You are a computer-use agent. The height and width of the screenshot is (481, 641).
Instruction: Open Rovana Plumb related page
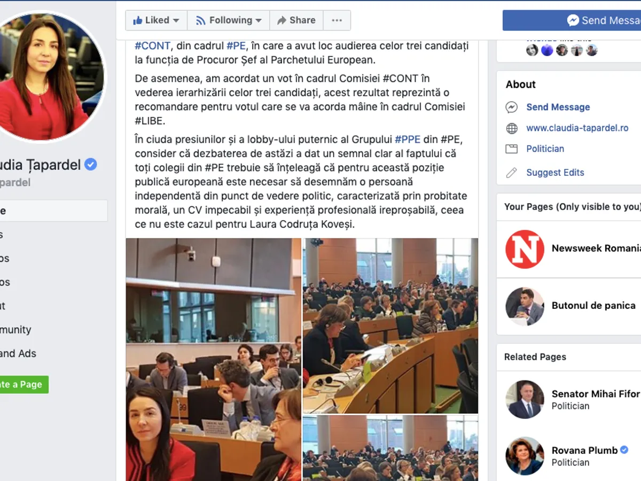(x=584, y=450)
